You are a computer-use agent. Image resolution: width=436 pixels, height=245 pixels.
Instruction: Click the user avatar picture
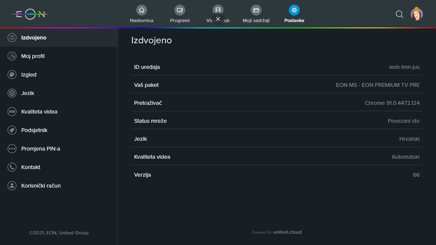click(416, 14)
